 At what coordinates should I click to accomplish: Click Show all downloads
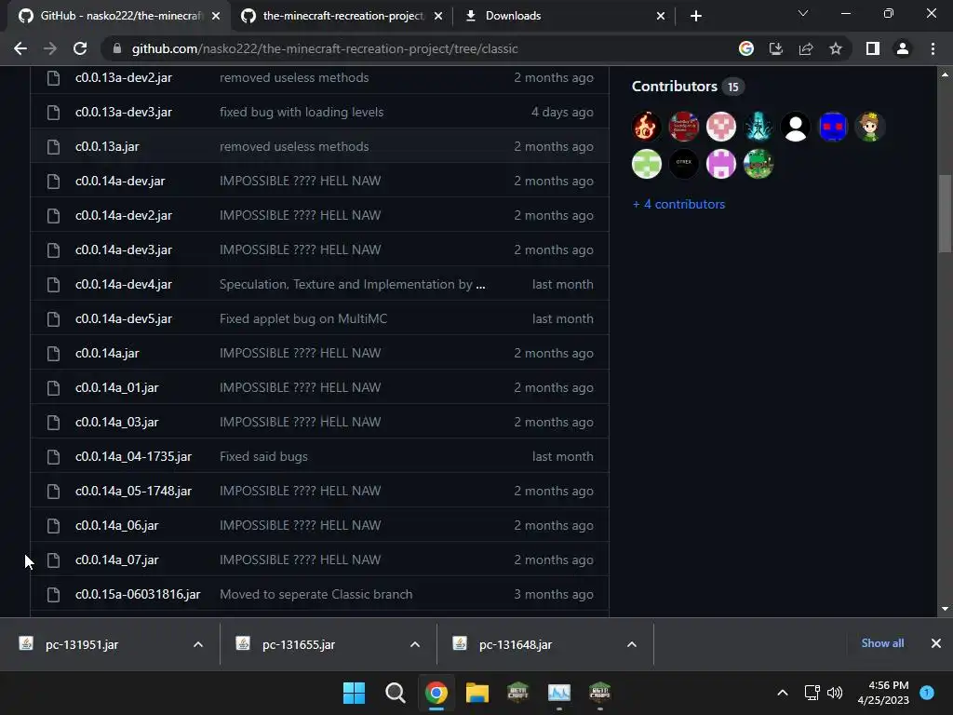point(882,643)
